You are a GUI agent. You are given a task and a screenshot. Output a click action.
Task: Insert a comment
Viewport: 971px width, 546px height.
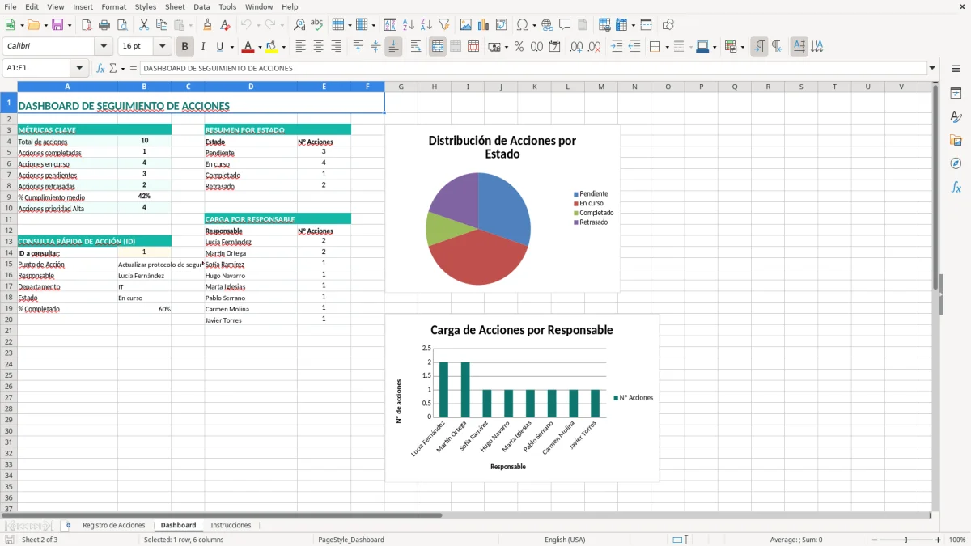pyautogui.click(x=565, y=25)
